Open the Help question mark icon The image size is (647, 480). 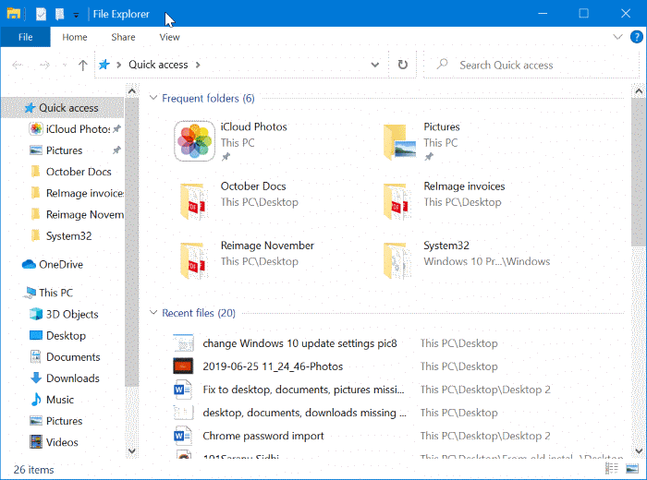click(x=637, y=37)
